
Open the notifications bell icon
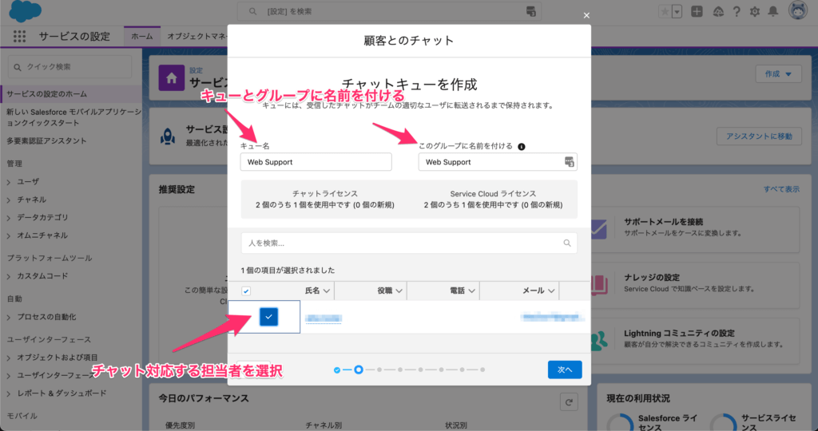pos(773,11)
